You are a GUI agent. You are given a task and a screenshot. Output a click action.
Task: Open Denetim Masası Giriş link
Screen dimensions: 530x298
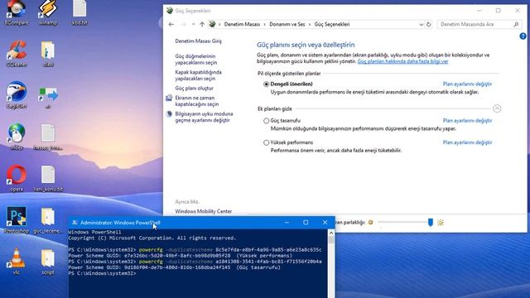click(x=198, y=41)
